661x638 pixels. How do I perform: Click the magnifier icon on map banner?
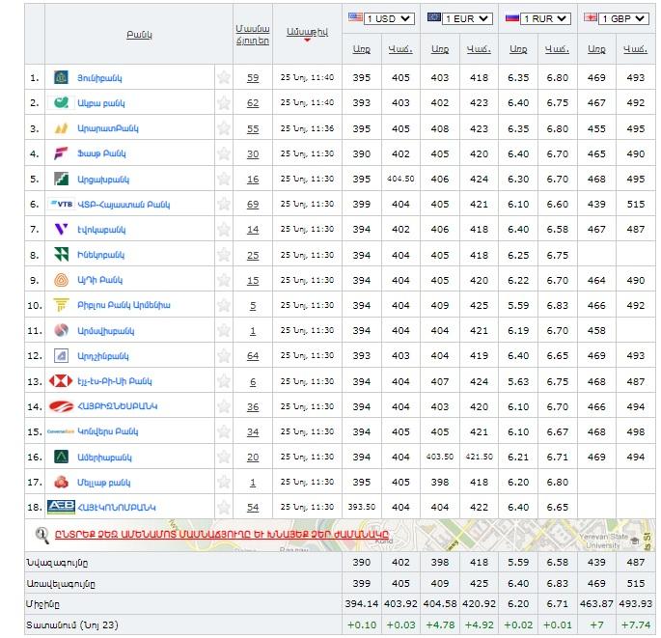click(42, 533)
